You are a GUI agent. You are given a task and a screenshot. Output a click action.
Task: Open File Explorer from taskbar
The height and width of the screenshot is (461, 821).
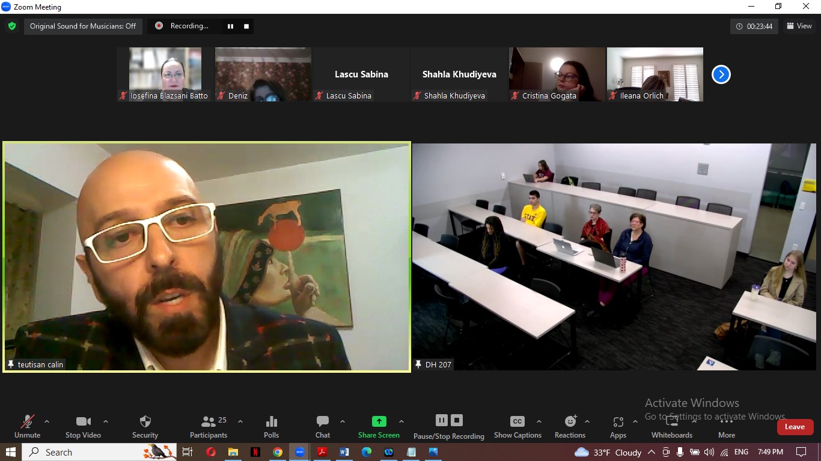coord(233,452)
